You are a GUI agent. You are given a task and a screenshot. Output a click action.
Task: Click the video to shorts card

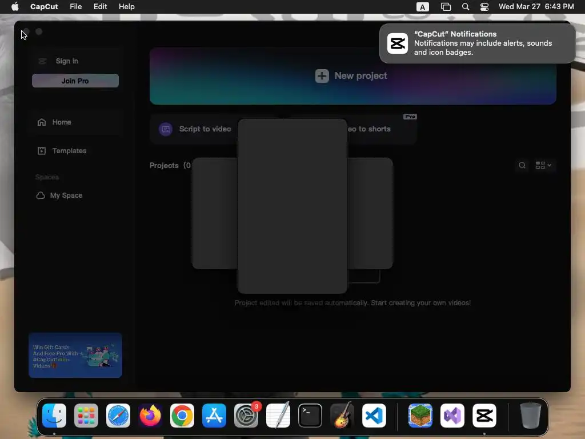382,129
